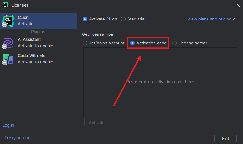Click the CLion logo in the title bar
This screenshot has width=243, height=144.
point(5,5)
